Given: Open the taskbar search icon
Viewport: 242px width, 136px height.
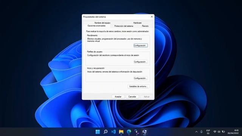Looking at the screenshot, I should [105, 132].
